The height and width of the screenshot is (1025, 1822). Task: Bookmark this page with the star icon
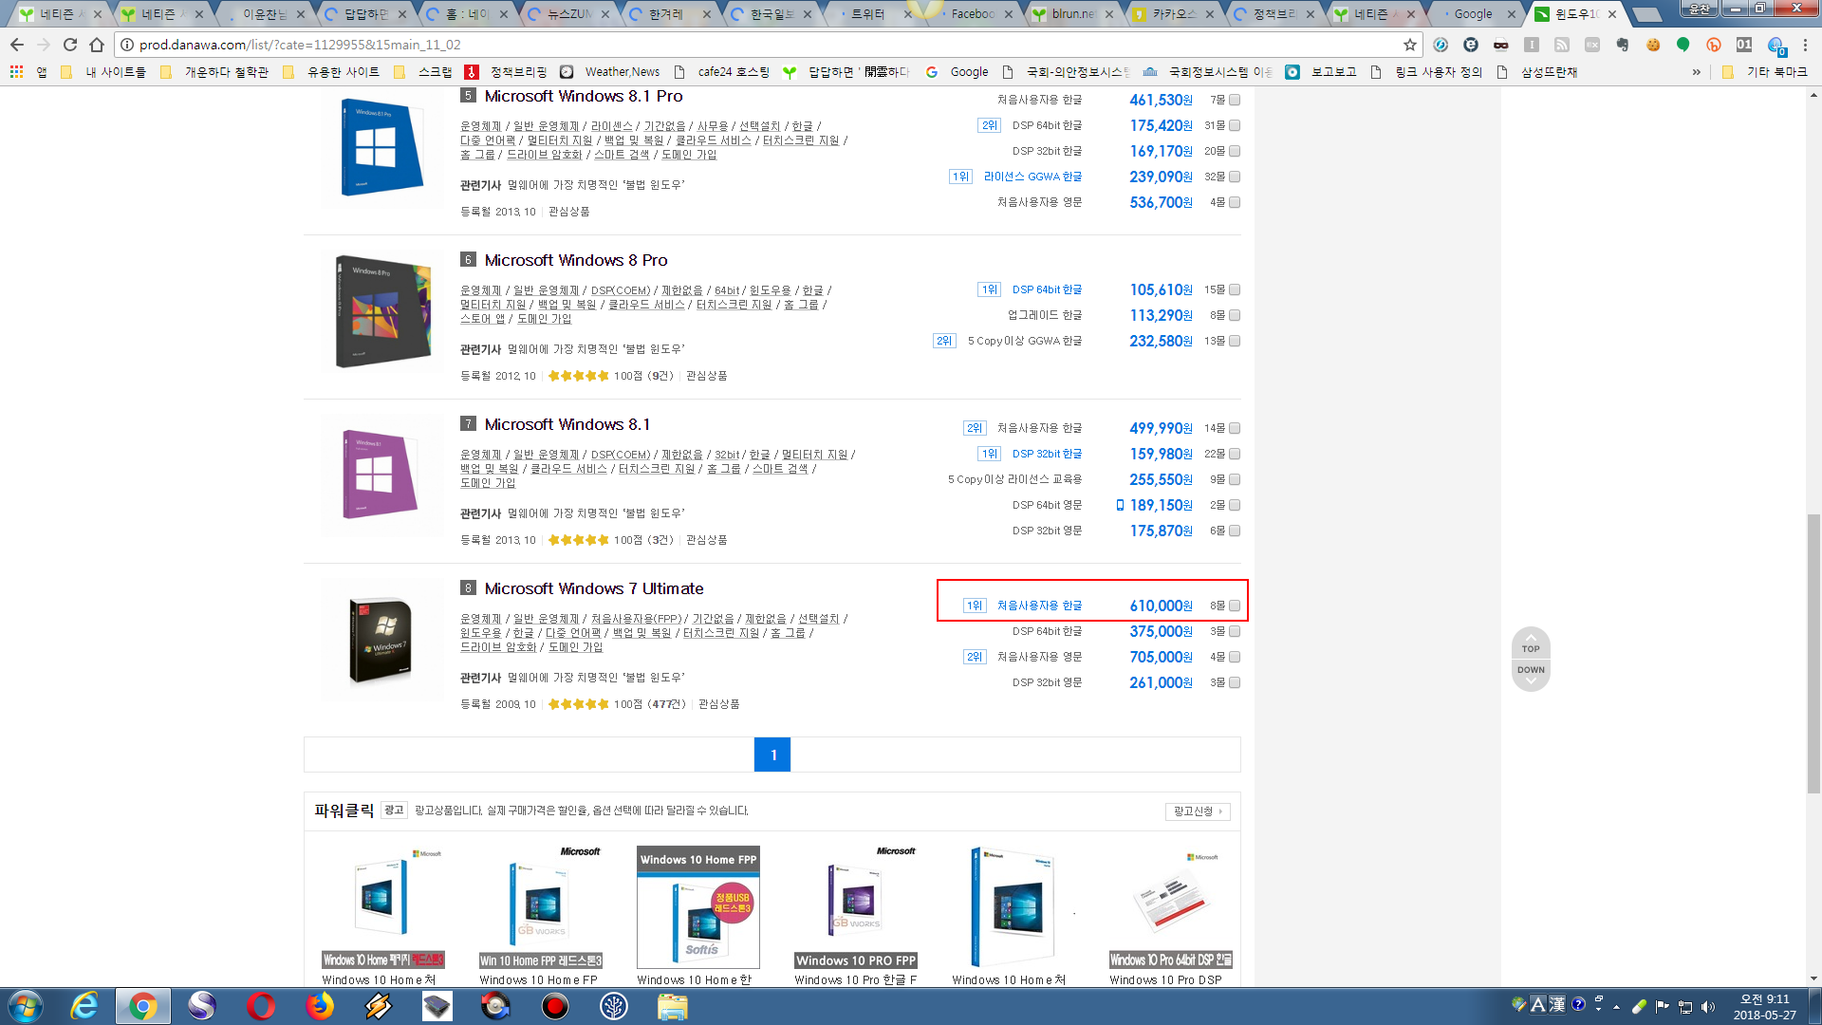click(1410, 45)
